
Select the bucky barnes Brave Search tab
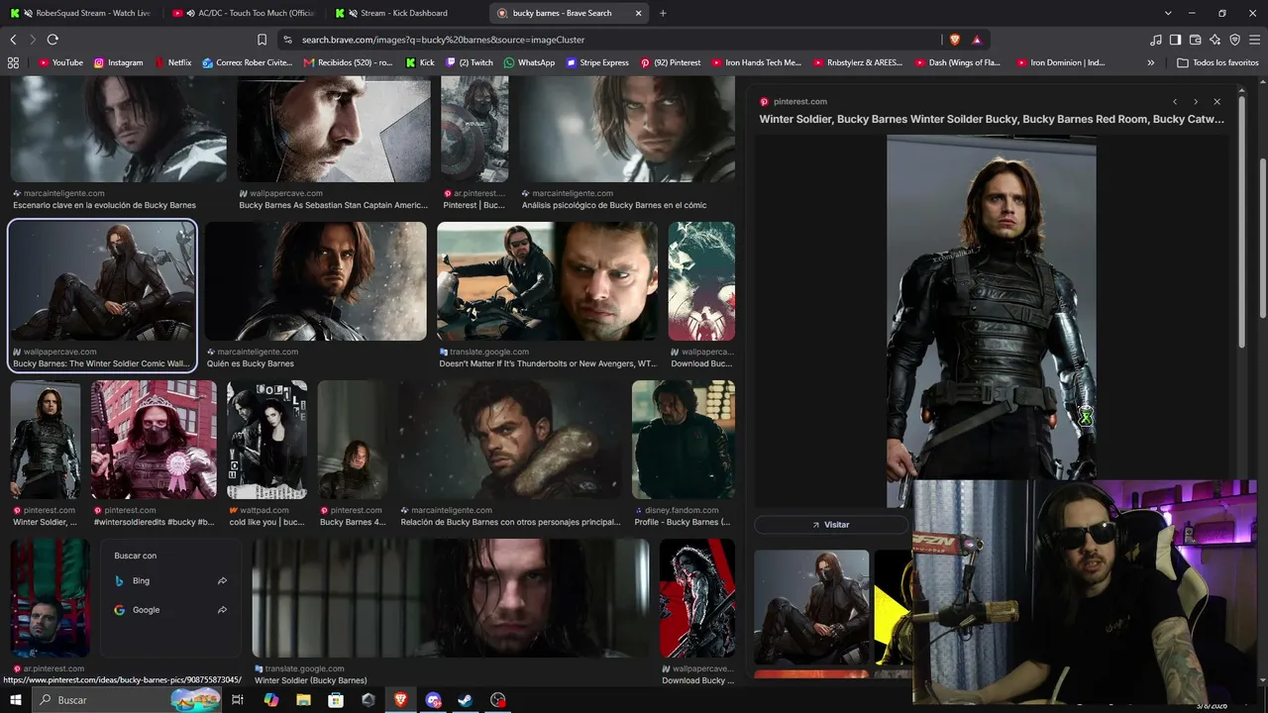click(x=569, y=13)
